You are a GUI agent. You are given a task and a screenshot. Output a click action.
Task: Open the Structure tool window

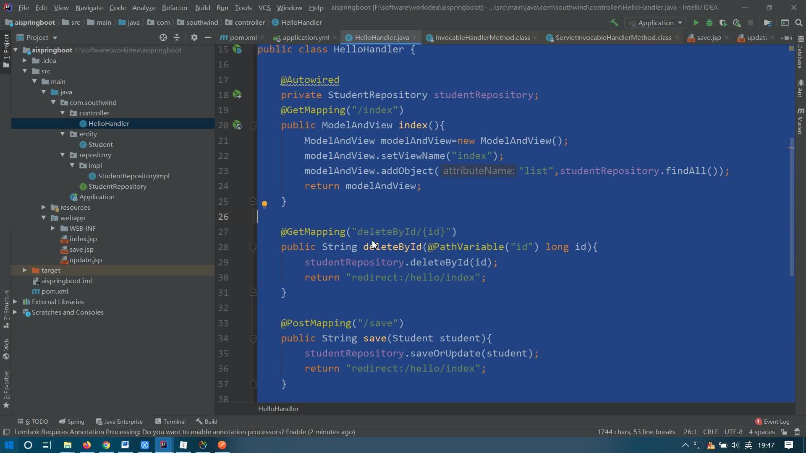(6, 309)
